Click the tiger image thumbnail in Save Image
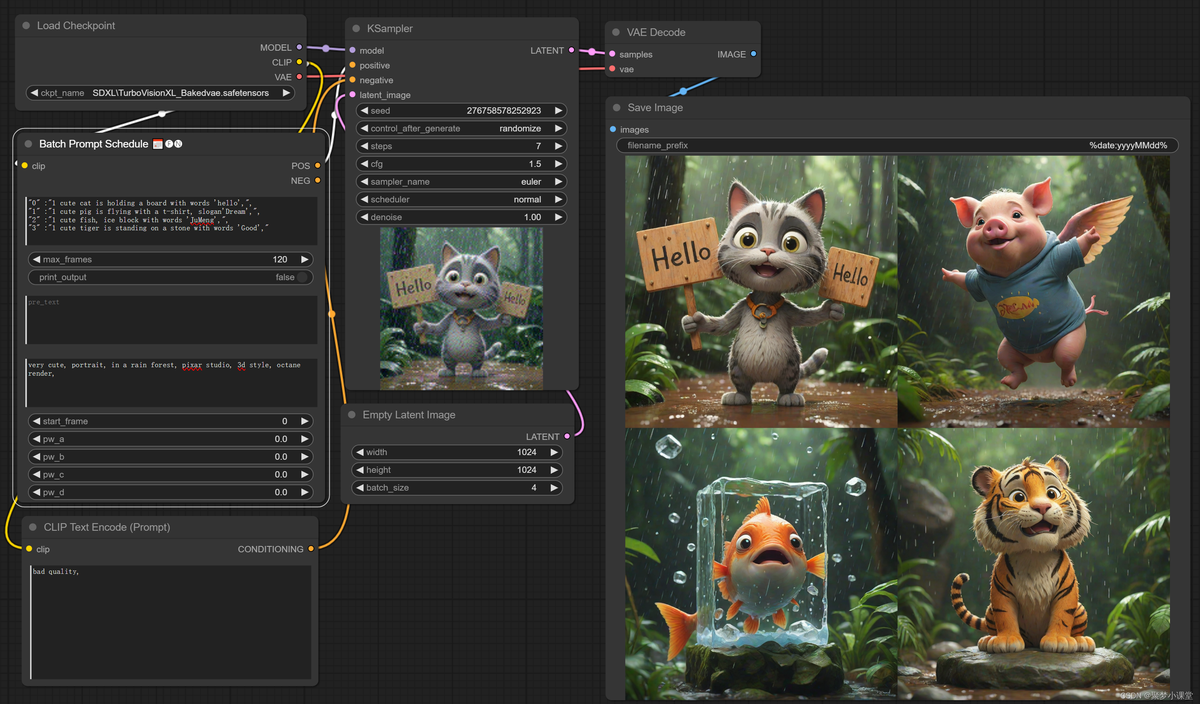The height and width of the screenshot is (704, 1200). point(1033,564)
